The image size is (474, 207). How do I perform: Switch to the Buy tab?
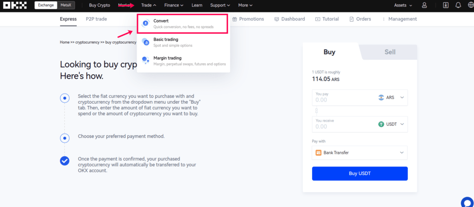[330, 52]
